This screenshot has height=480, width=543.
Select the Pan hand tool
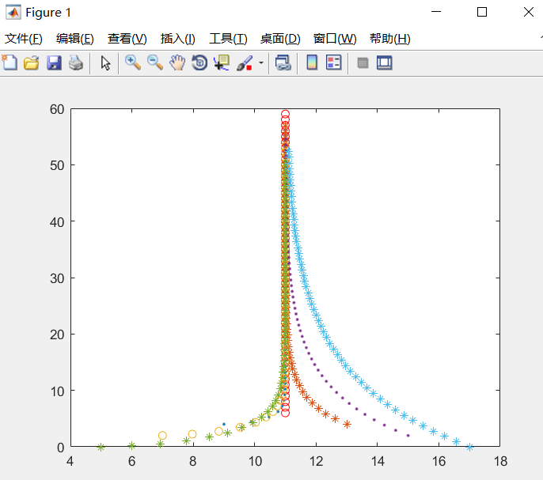point(177,63)
